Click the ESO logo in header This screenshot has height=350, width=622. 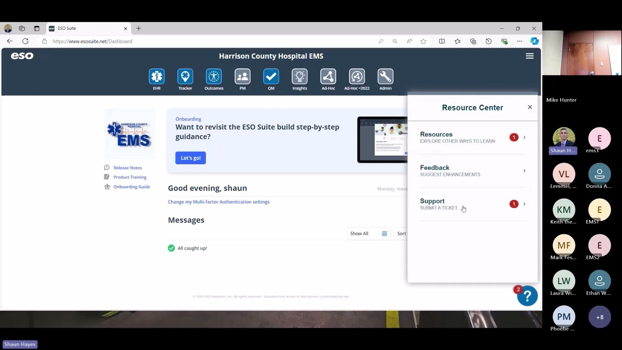22,56
